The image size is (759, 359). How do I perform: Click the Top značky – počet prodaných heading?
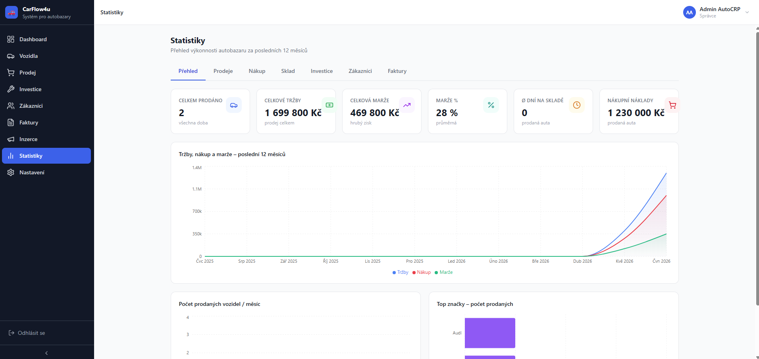(475, 304)
